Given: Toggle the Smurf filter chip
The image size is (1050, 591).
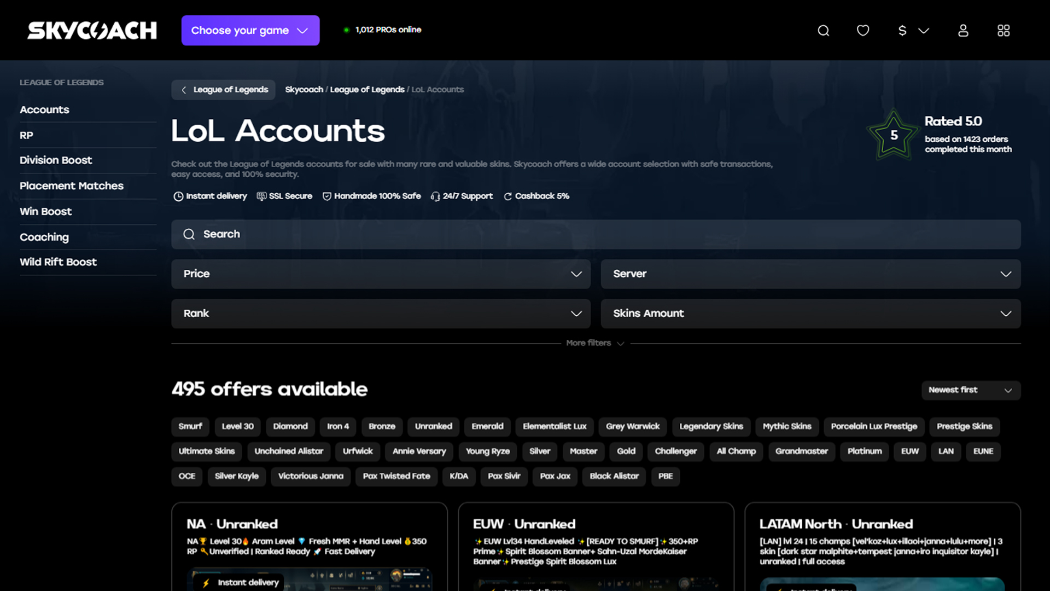Looking at the screenshot, I should tap(190, 427).
